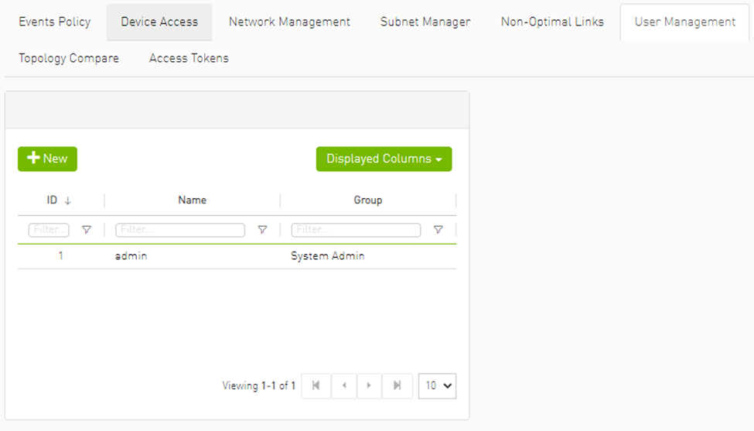Click the Name column filter funnel icon
This screenshot has height=431, width=754.
point(262,230)
